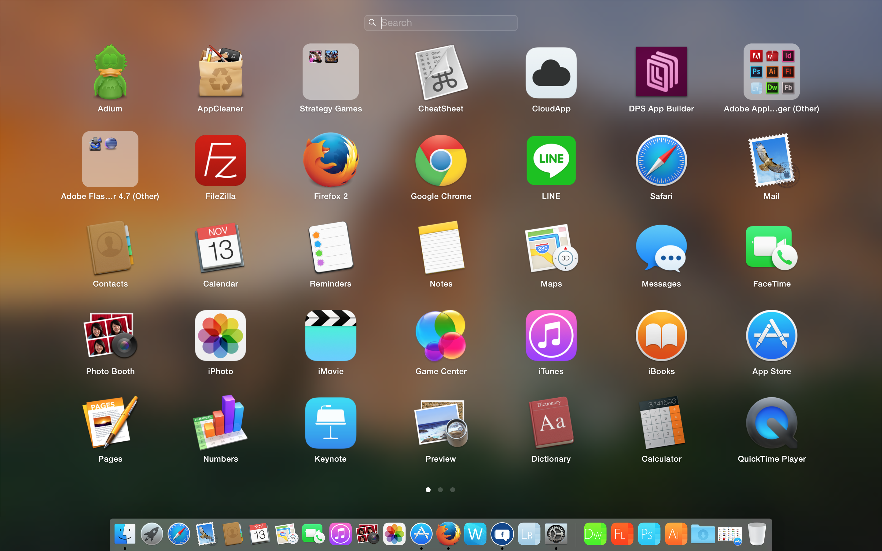Open iBooks
This screenshot has width=882, height=551.
661,335
